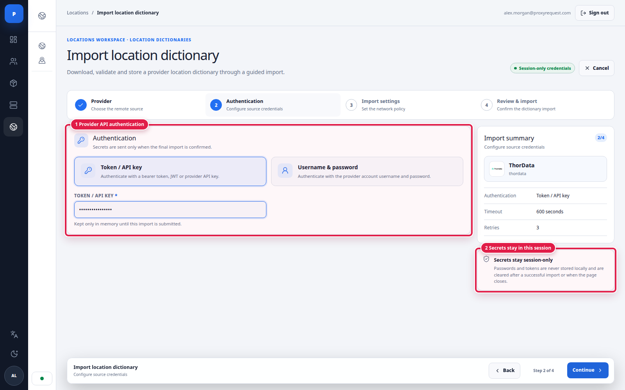The width and height of the screenshot is (625, 390).
Task: Click the blue checkmark on Provider step
Action: tap(81, 105)
